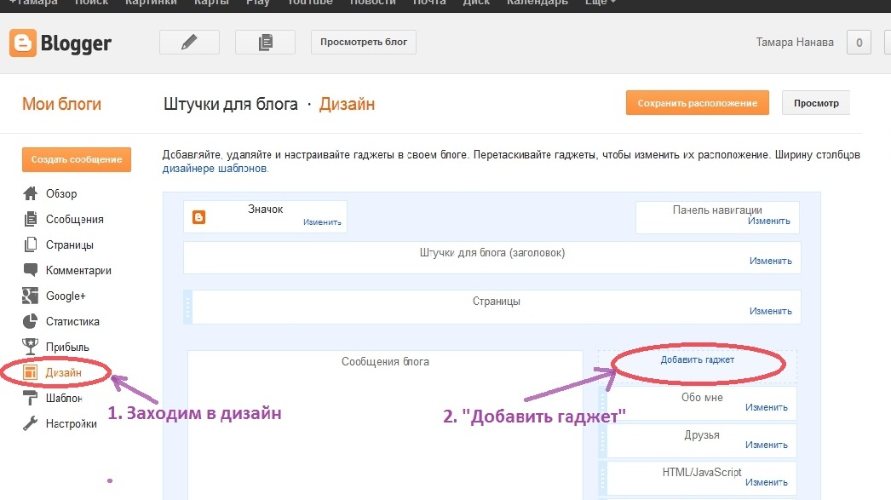Click the Шаблон paint roller icon

pos(30,398)
